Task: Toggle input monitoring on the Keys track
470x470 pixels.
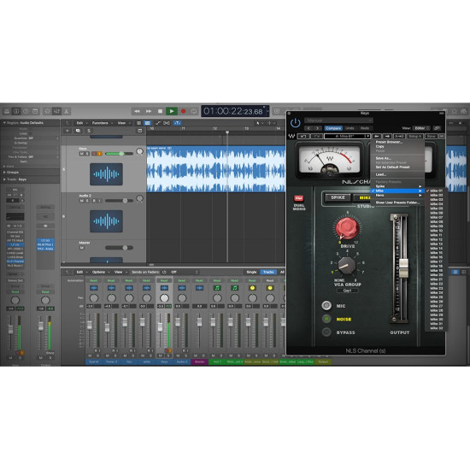Action: pos(99,154)
